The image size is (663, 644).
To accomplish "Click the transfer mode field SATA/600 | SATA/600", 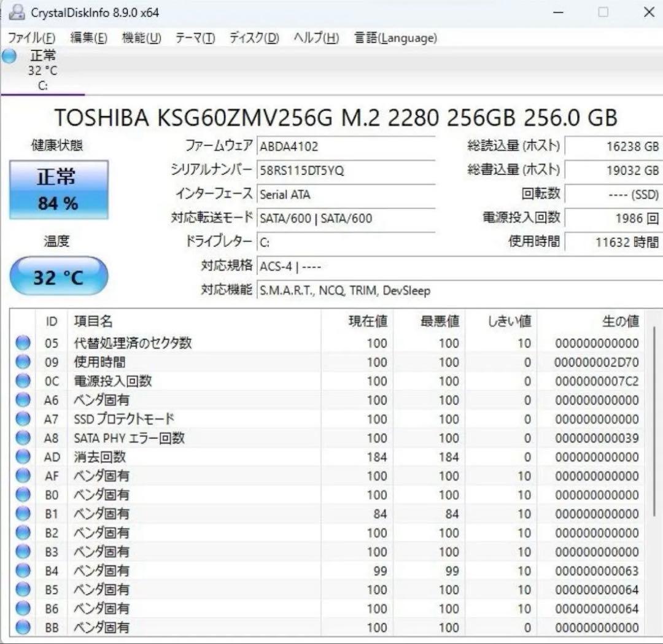I will (x=346, y=218).
